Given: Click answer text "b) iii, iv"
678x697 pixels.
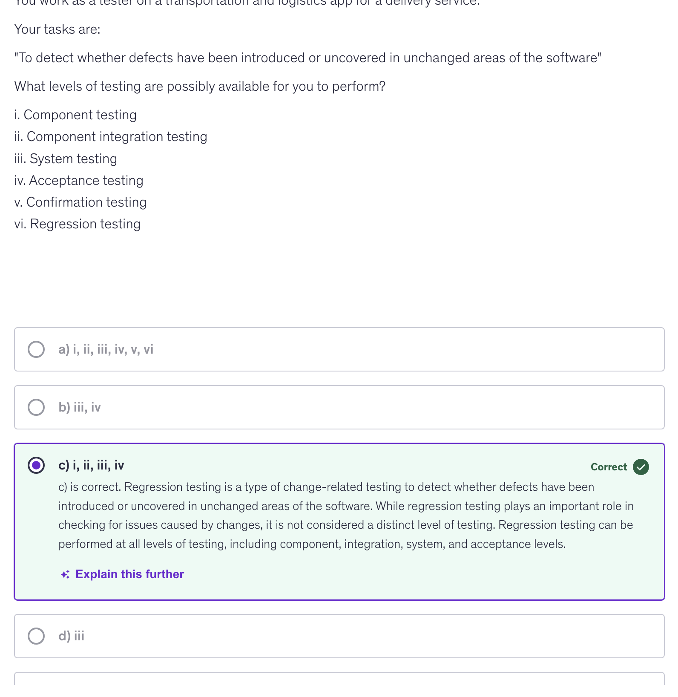Looking at the screenshot, I should click(x=80, y=407).
